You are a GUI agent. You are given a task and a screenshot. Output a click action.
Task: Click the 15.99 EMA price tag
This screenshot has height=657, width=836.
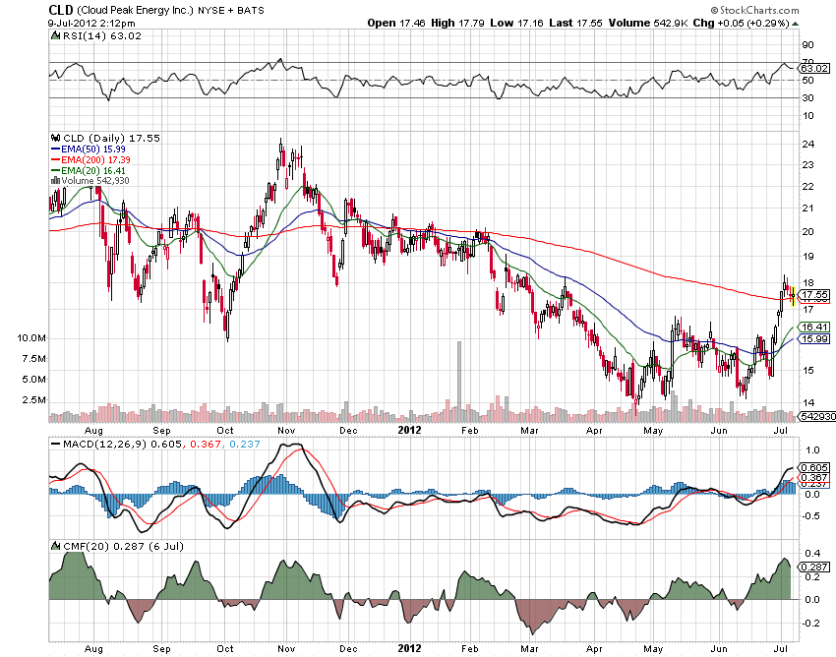(814, 338)
